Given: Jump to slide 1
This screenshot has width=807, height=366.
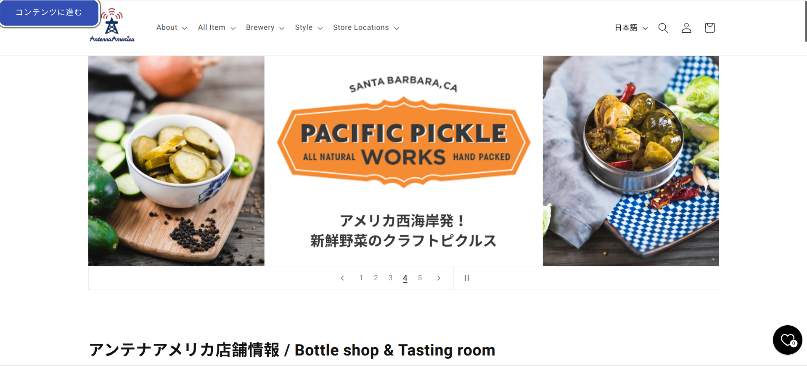Looking at the screenshot, I should pyautogui.click(x=361, y=278).
